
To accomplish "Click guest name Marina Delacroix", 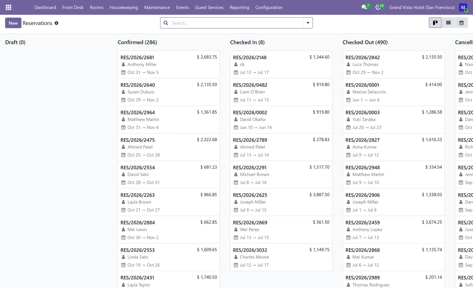I will point(369,92).
